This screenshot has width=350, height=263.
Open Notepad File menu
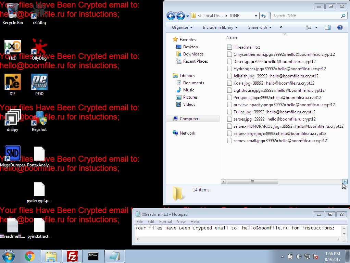(140, 222)
